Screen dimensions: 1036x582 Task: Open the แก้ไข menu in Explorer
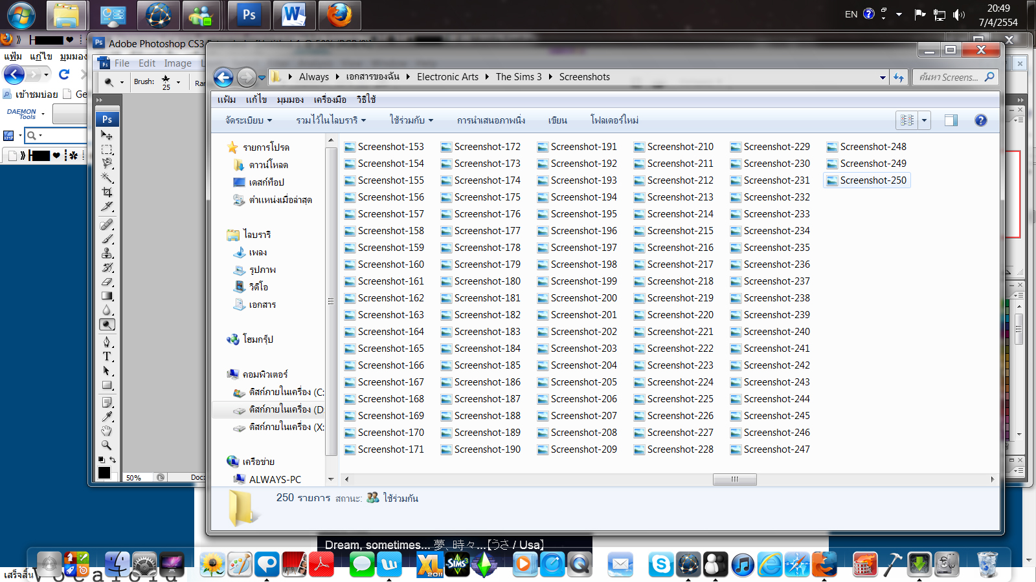tap(256, 100)
